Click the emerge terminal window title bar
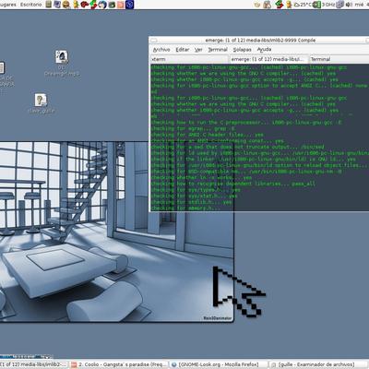Viewport: 369px width, 369px height. coord(260,41)
